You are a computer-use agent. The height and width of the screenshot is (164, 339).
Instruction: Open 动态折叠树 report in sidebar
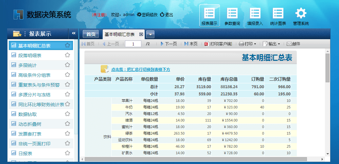pos(30,124)
